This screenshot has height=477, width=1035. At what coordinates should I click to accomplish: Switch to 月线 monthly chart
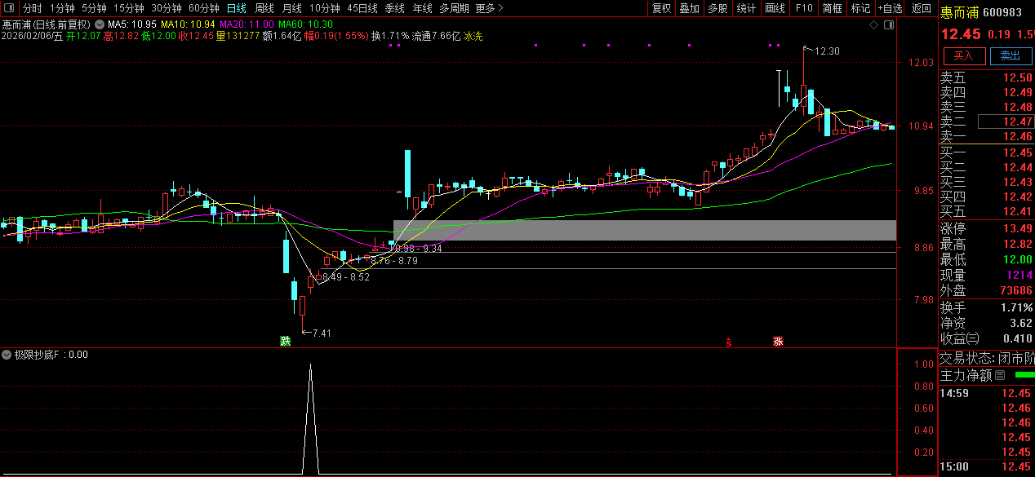pyautogui.click(x=291, y=8)
